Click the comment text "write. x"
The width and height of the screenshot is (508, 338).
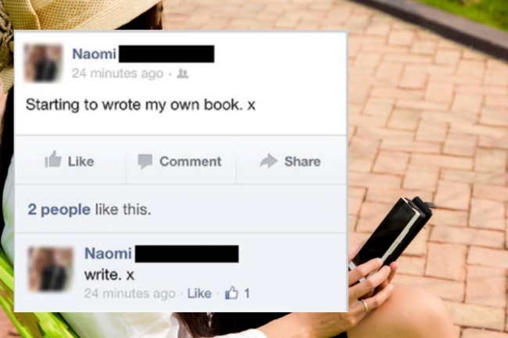point(109,275)
